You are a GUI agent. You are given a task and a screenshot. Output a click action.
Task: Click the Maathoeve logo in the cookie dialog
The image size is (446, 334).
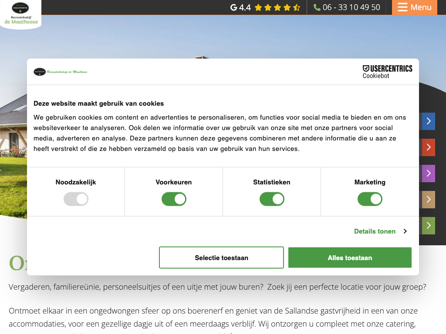pos(61,72)
